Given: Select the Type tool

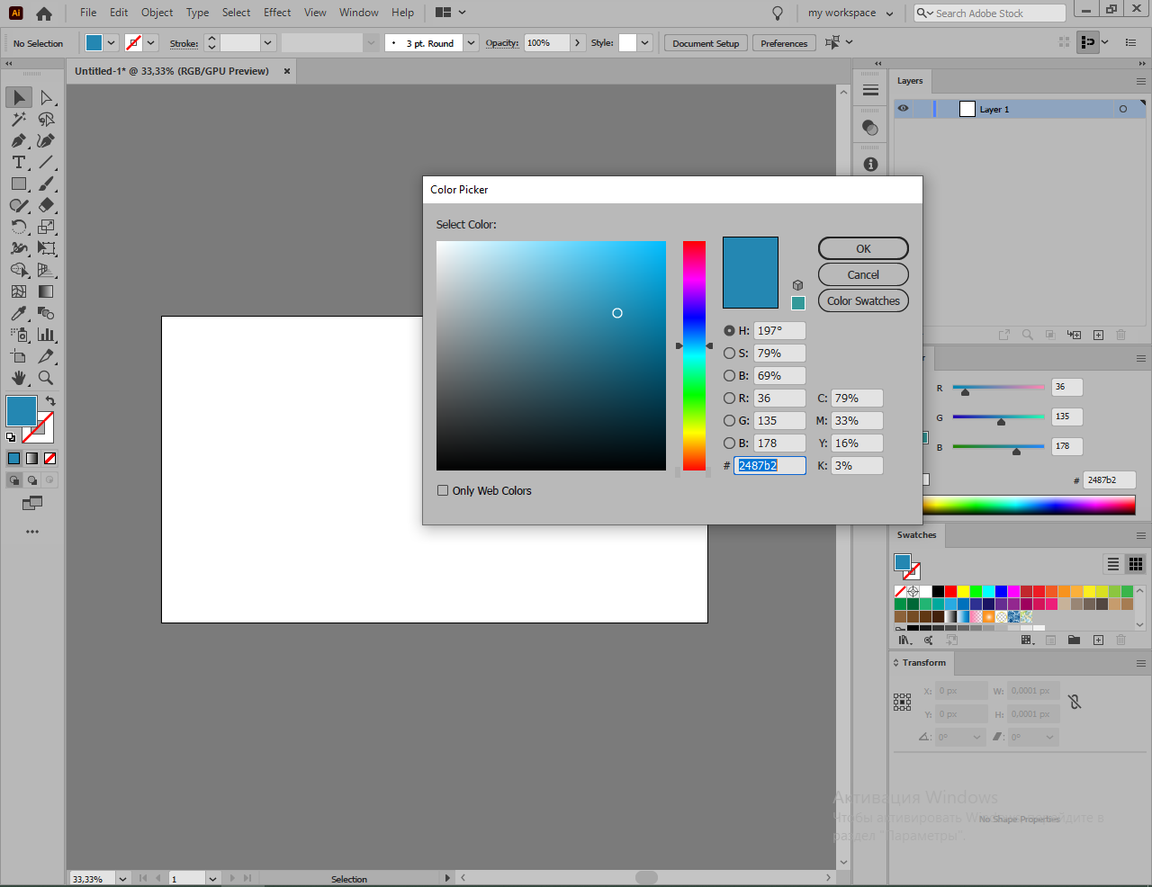Looking at the screenshot, I should (x=19, y=162).
